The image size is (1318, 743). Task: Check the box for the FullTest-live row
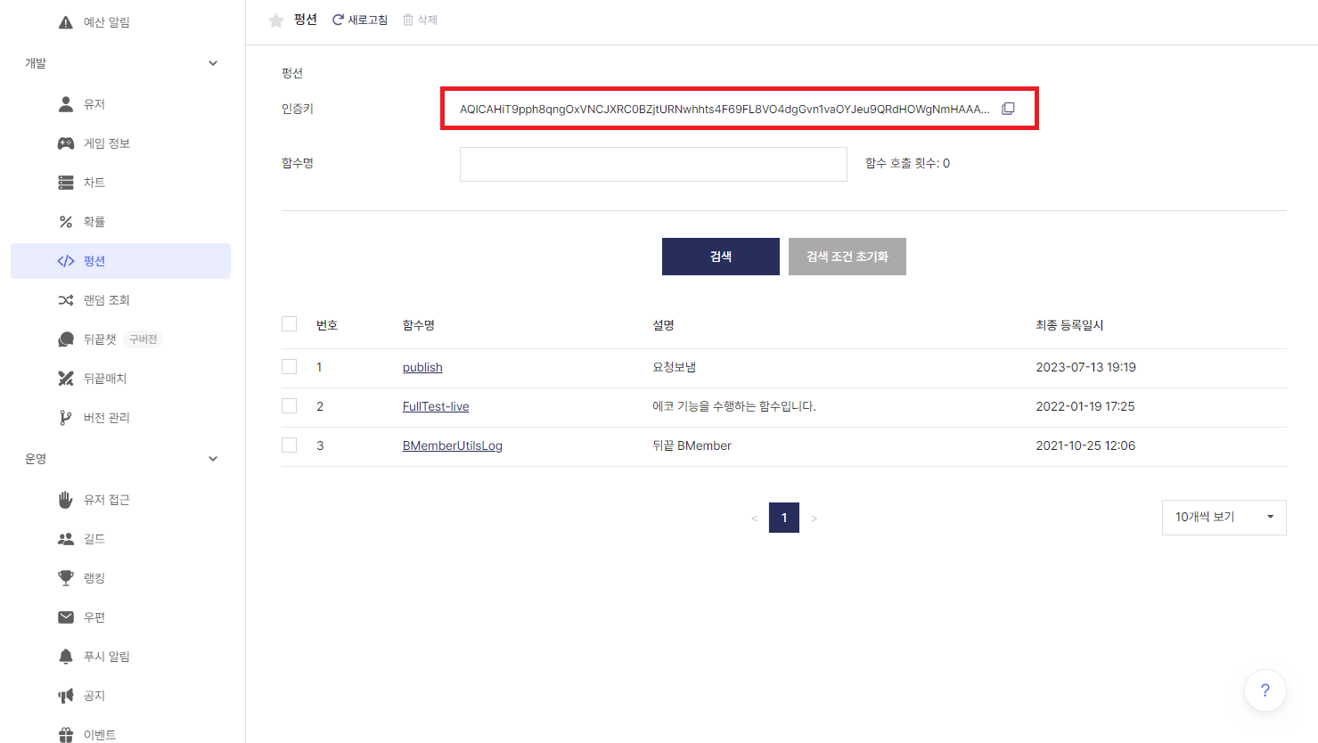point(289,406)
